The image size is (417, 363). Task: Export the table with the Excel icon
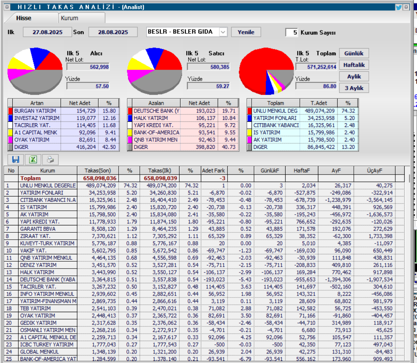click(x=33, y=160)
